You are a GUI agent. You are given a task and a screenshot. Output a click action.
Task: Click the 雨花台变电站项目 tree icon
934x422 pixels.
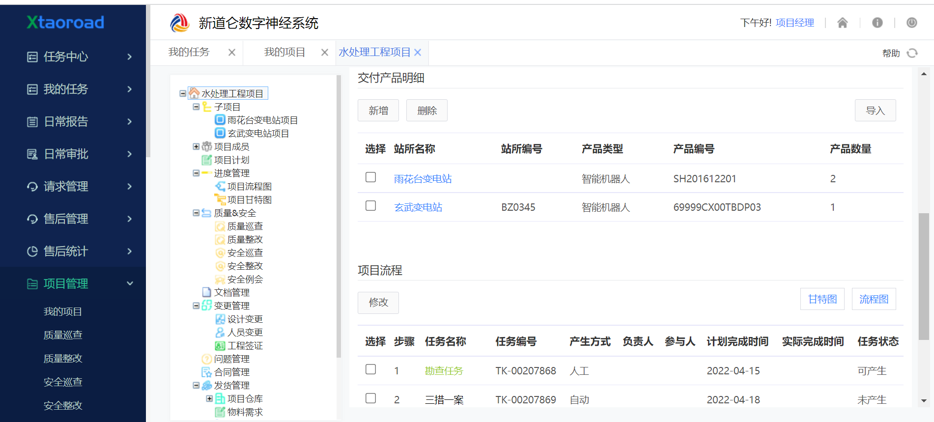pyautogui.click(x=220, y=120)
